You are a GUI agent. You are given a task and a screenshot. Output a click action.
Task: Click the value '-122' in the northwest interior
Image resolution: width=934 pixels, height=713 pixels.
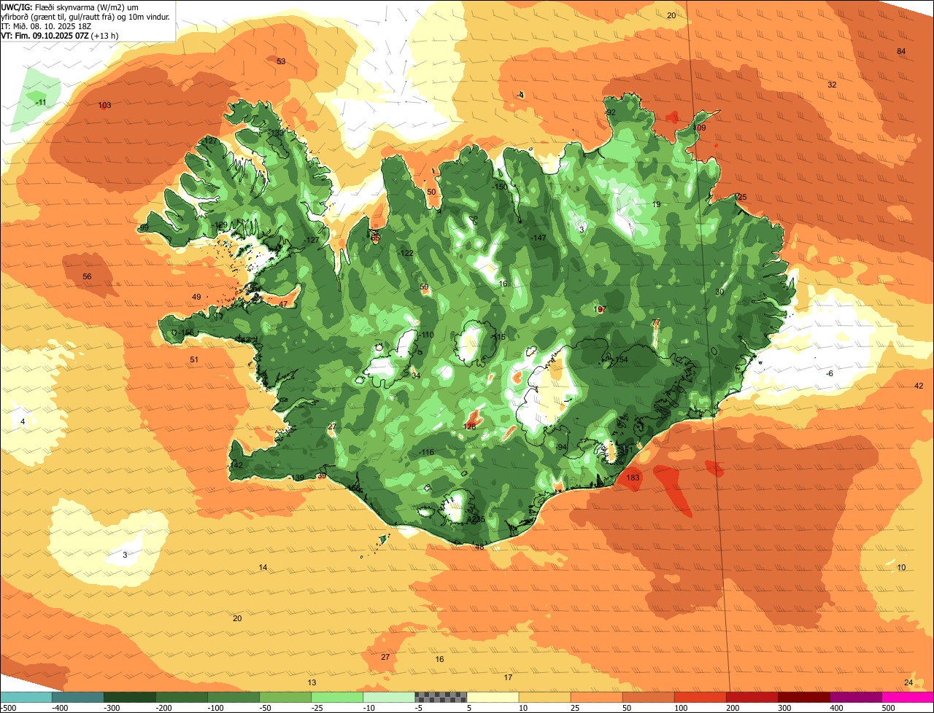click(x=406, y=253)
